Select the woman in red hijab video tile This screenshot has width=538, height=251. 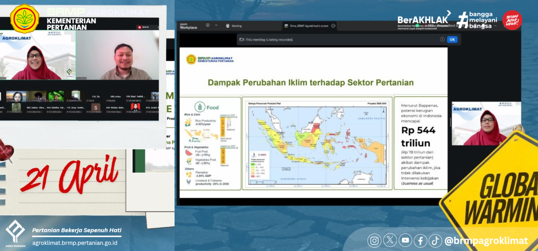click(38, 55)
